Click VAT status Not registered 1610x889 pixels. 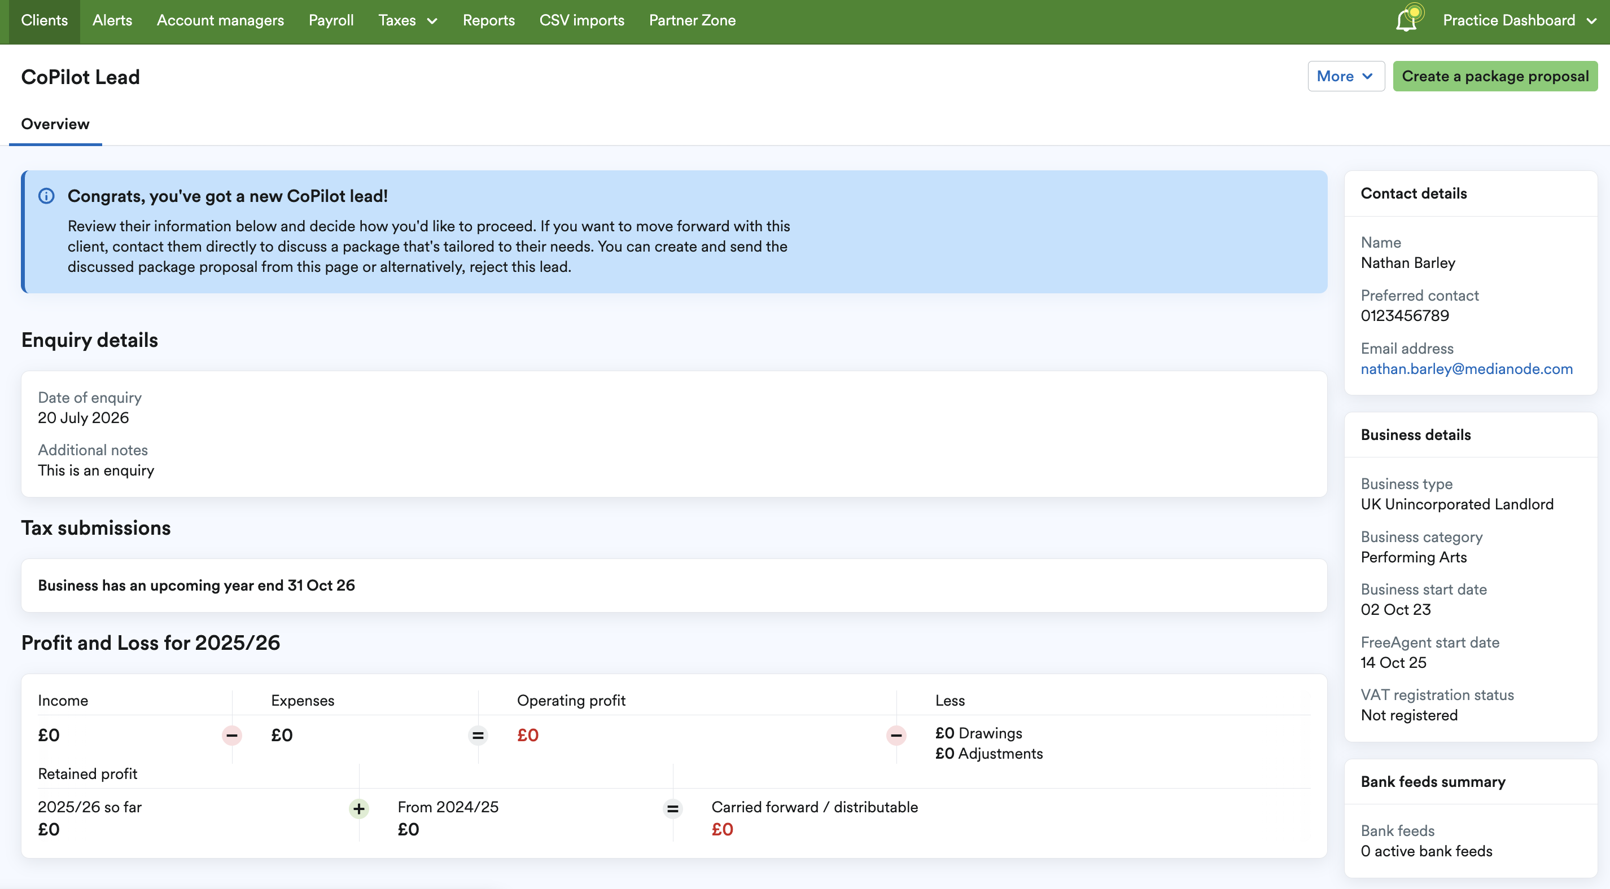coord(1409,715)
